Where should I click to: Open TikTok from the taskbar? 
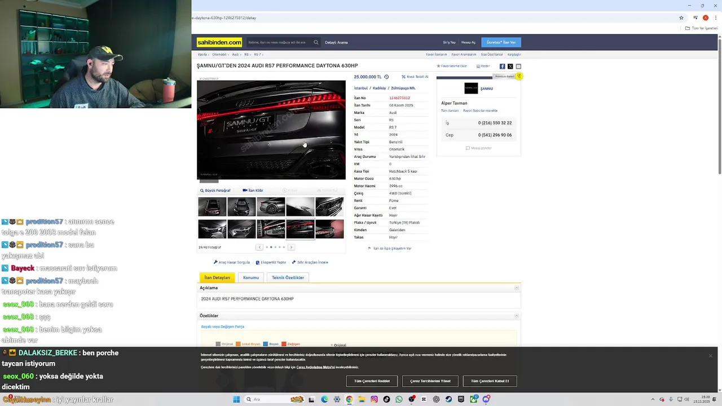386,399
